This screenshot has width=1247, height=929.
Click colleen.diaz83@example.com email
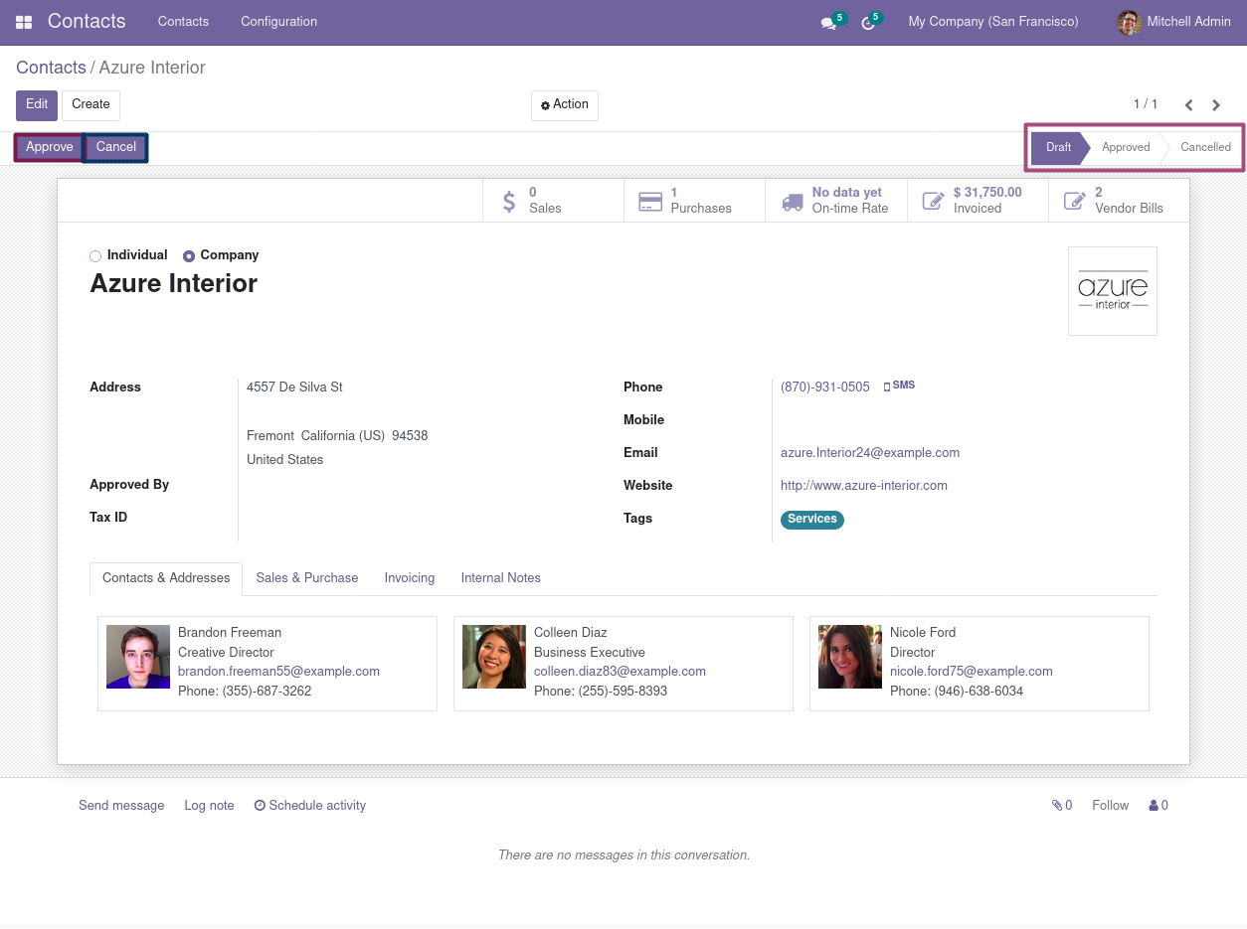tap(620, 672)
